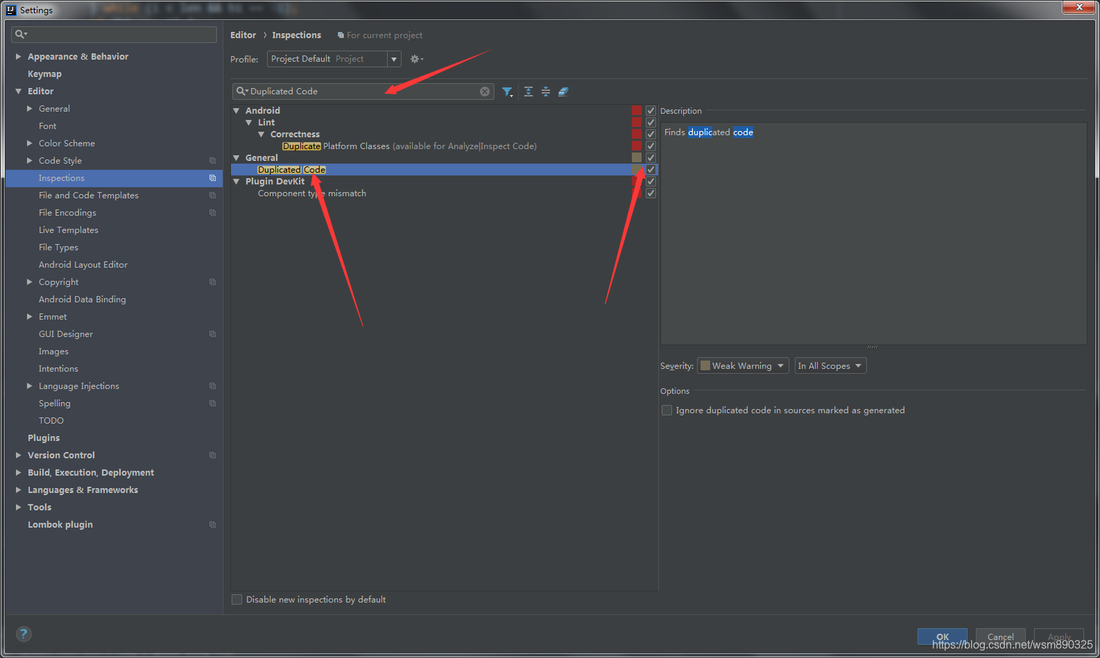Click the project-level icon beside Inspections
Image resolution: width=1100 pixels, height=658 pixels.
[212, 178]
